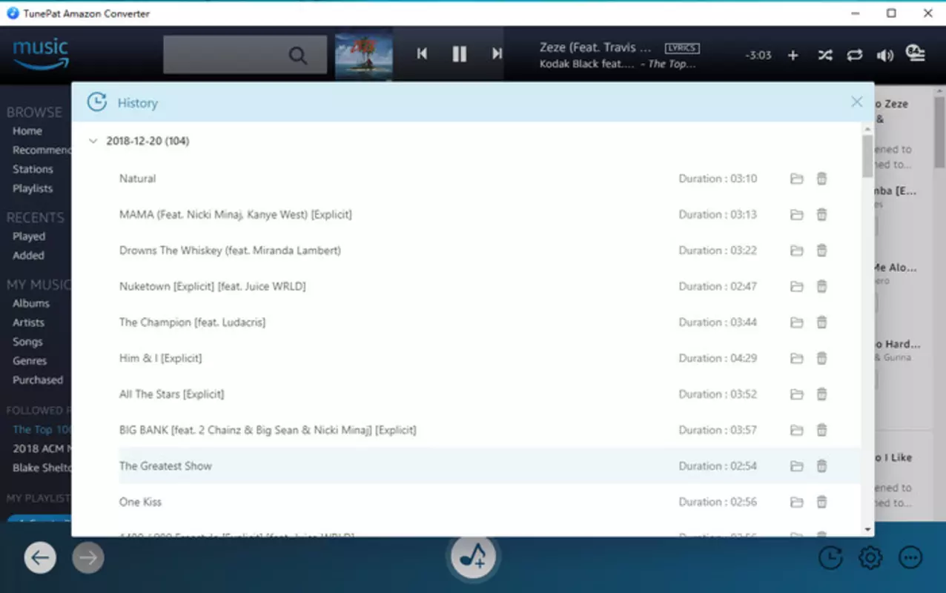The width and height of the screenshot is (946, 593).
Task: Open Albums under My Music
Action: (31, 303)
